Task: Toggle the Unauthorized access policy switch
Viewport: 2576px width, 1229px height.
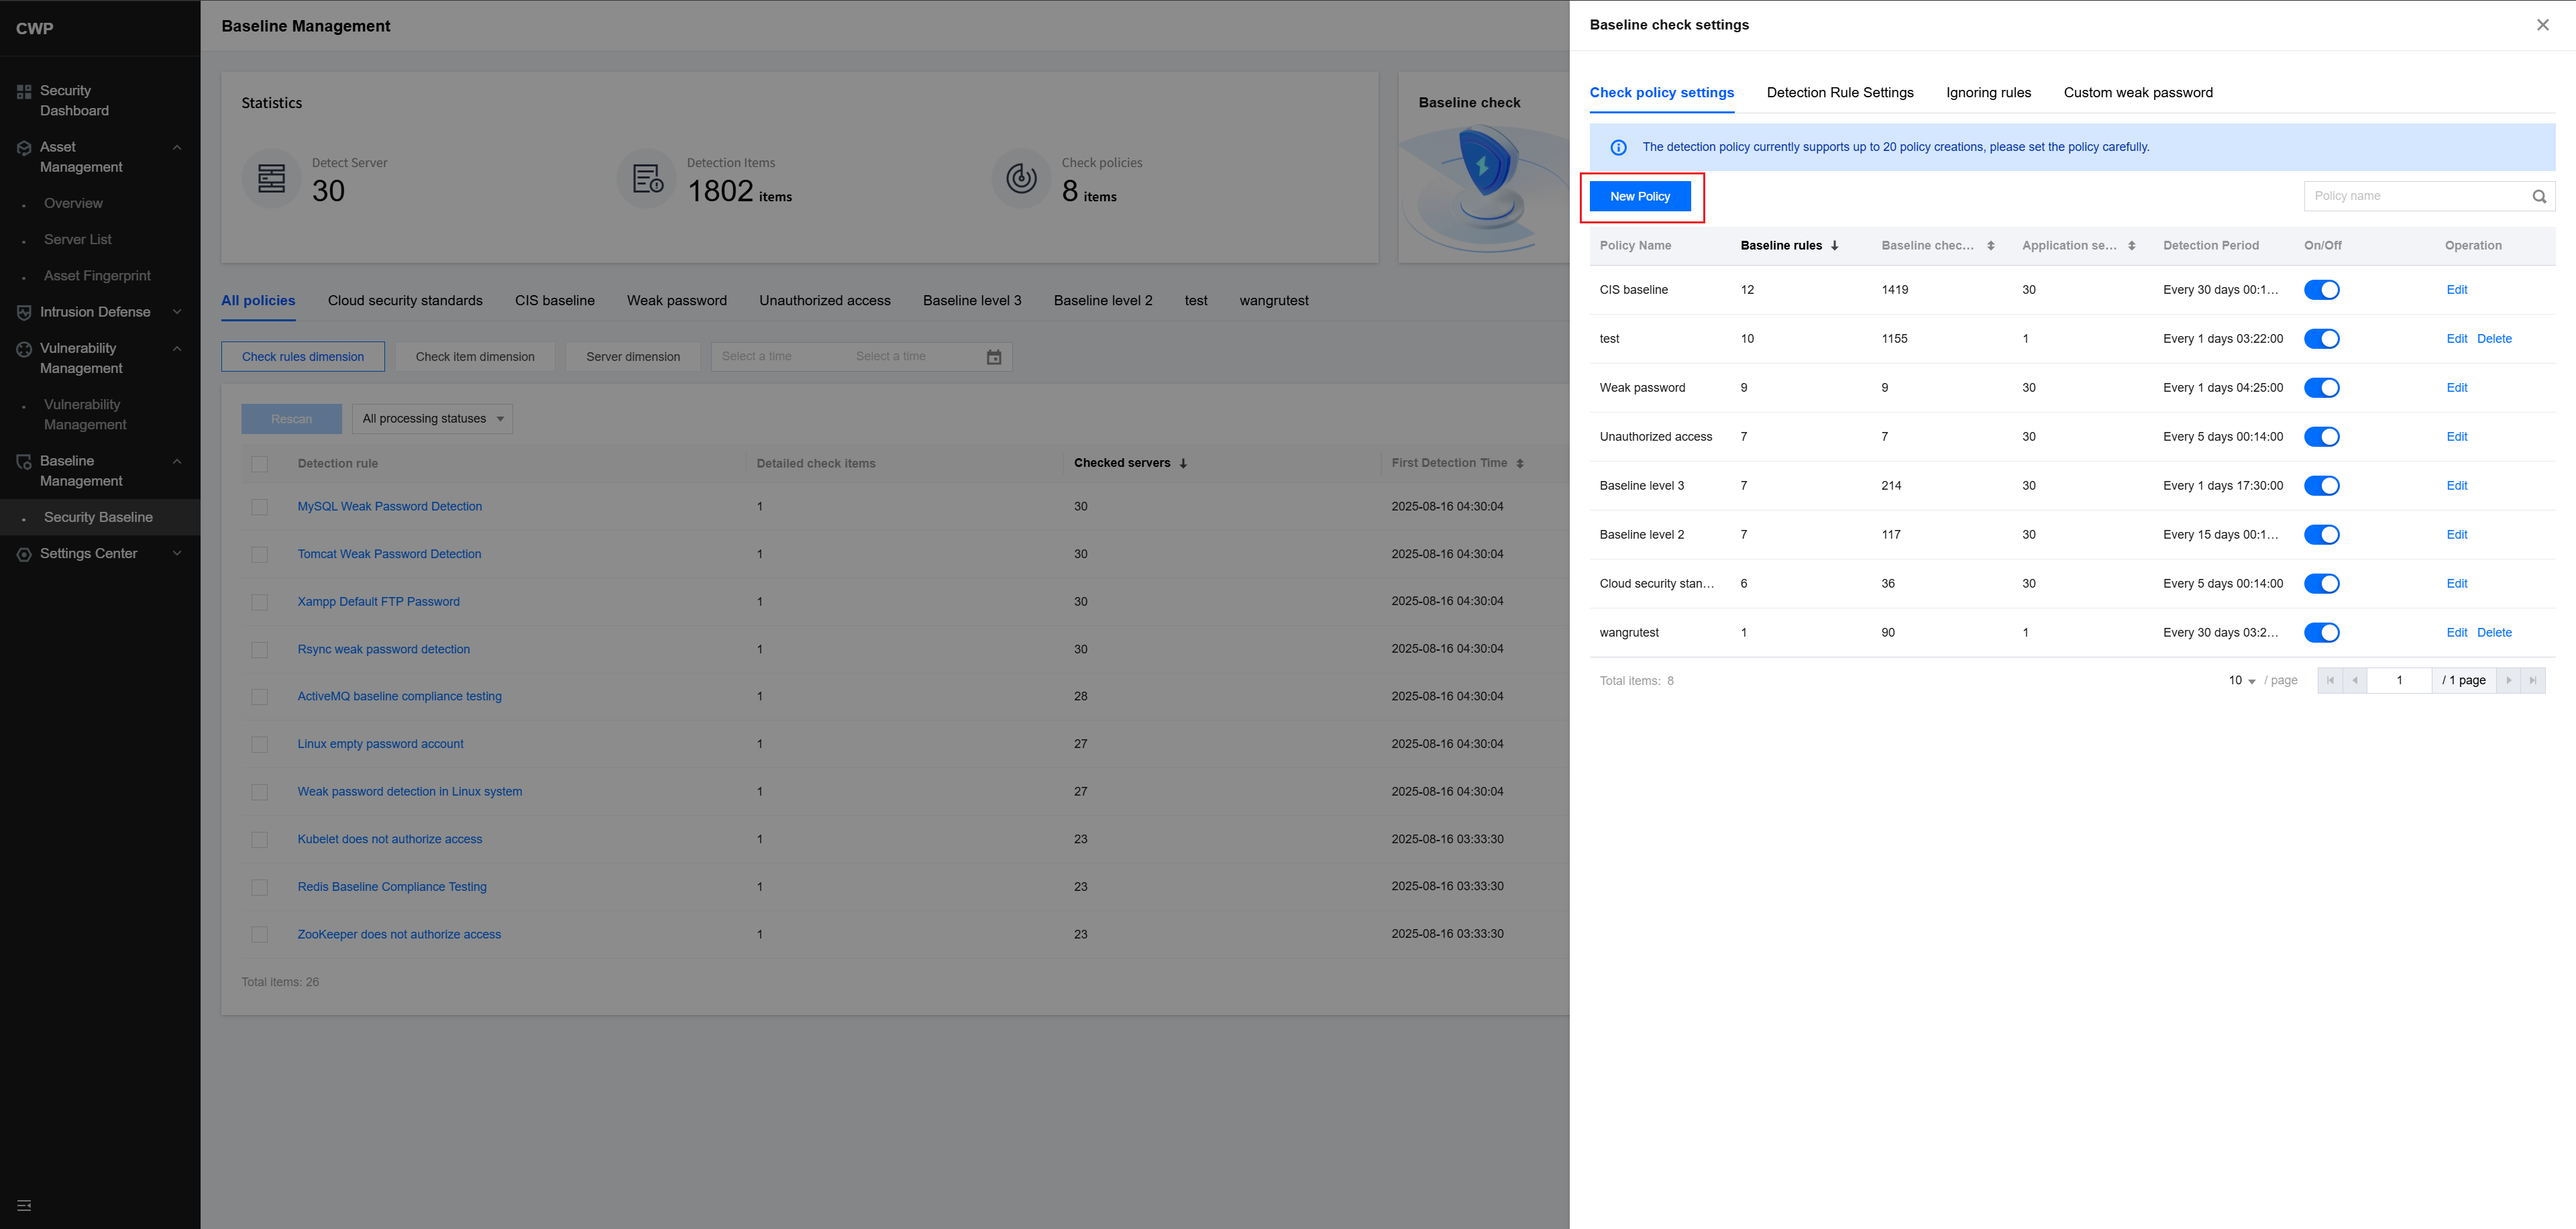Action: click(2322, 437)
